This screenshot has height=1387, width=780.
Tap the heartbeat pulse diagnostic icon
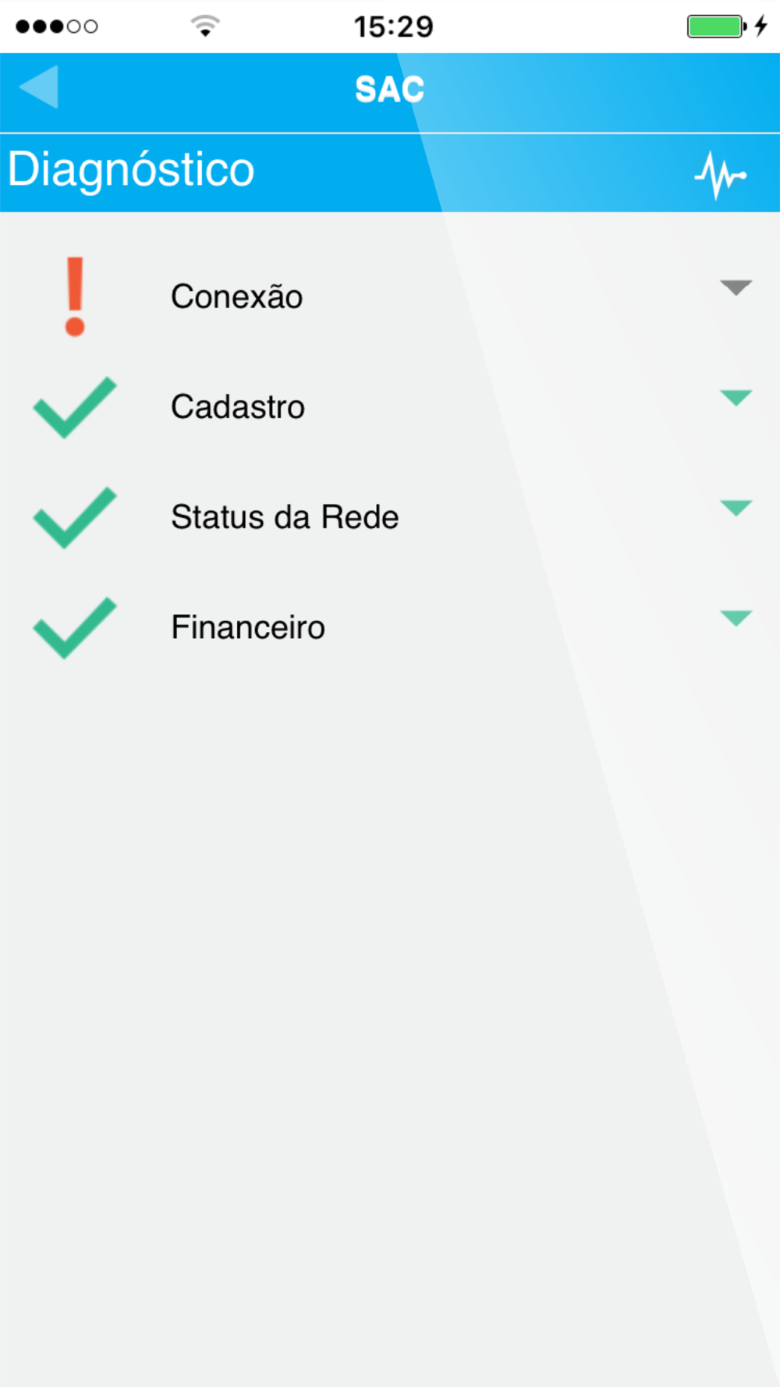tap(721, 175)
